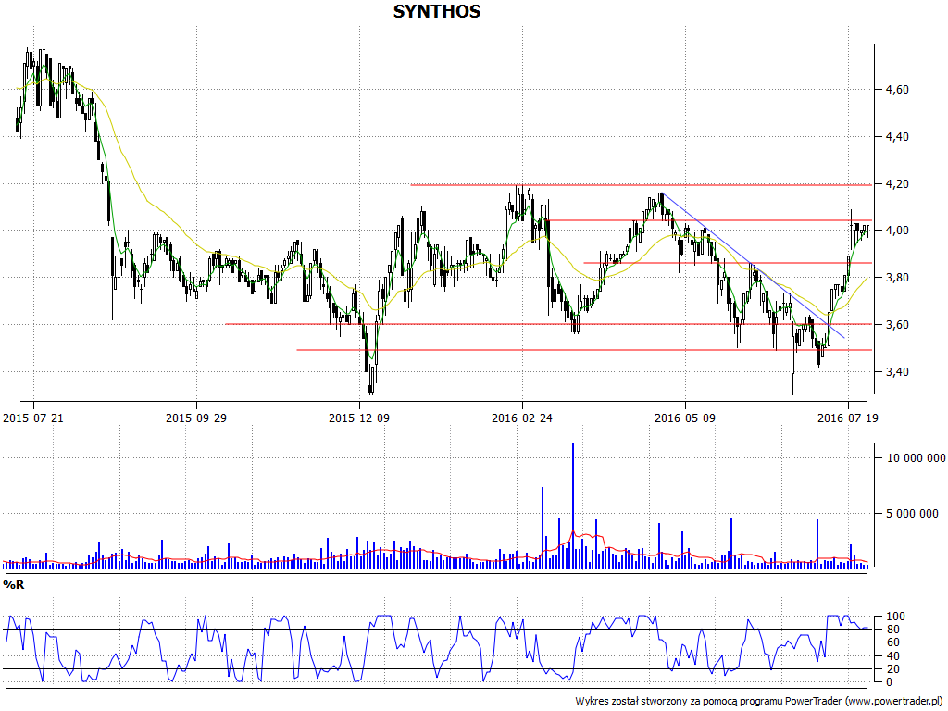This screenshot has height=711, width=948.
Task: Click the 10 000 000 volume label
Action: (916, 458)
